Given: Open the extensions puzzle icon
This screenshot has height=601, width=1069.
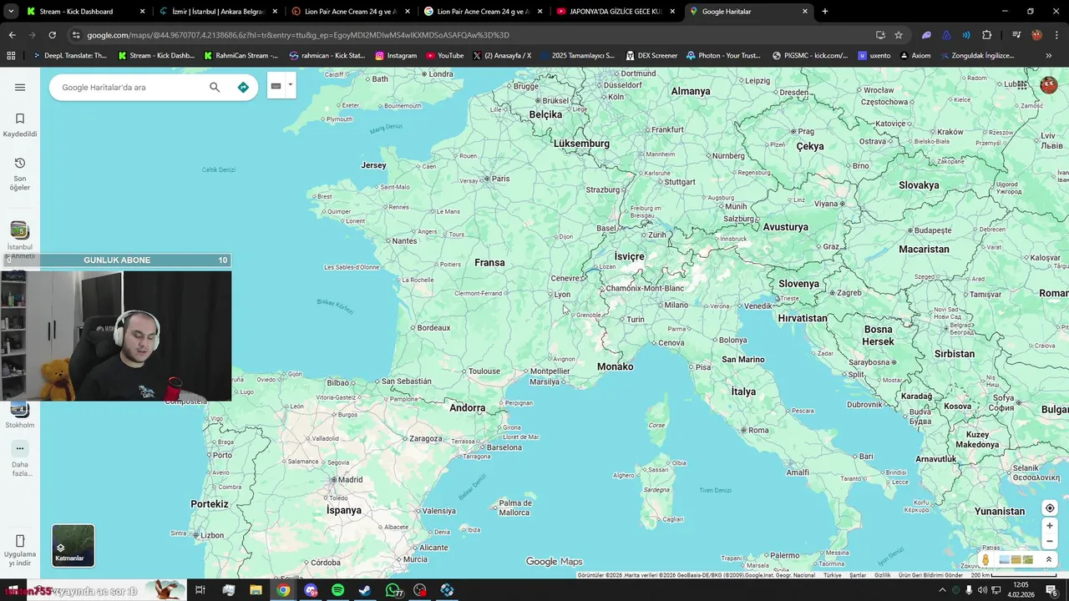Looking at the screenshot, I should pyautogui.click(x=986, y=35).
